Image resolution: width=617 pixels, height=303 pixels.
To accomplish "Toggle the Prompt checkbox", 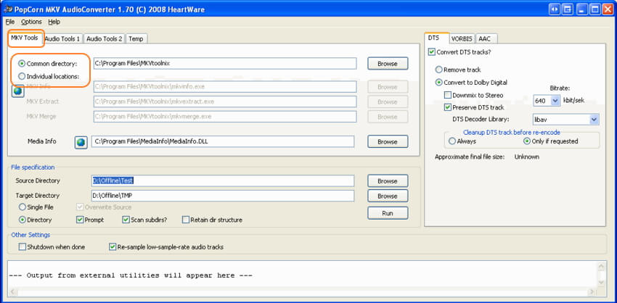I will [80, 220].
